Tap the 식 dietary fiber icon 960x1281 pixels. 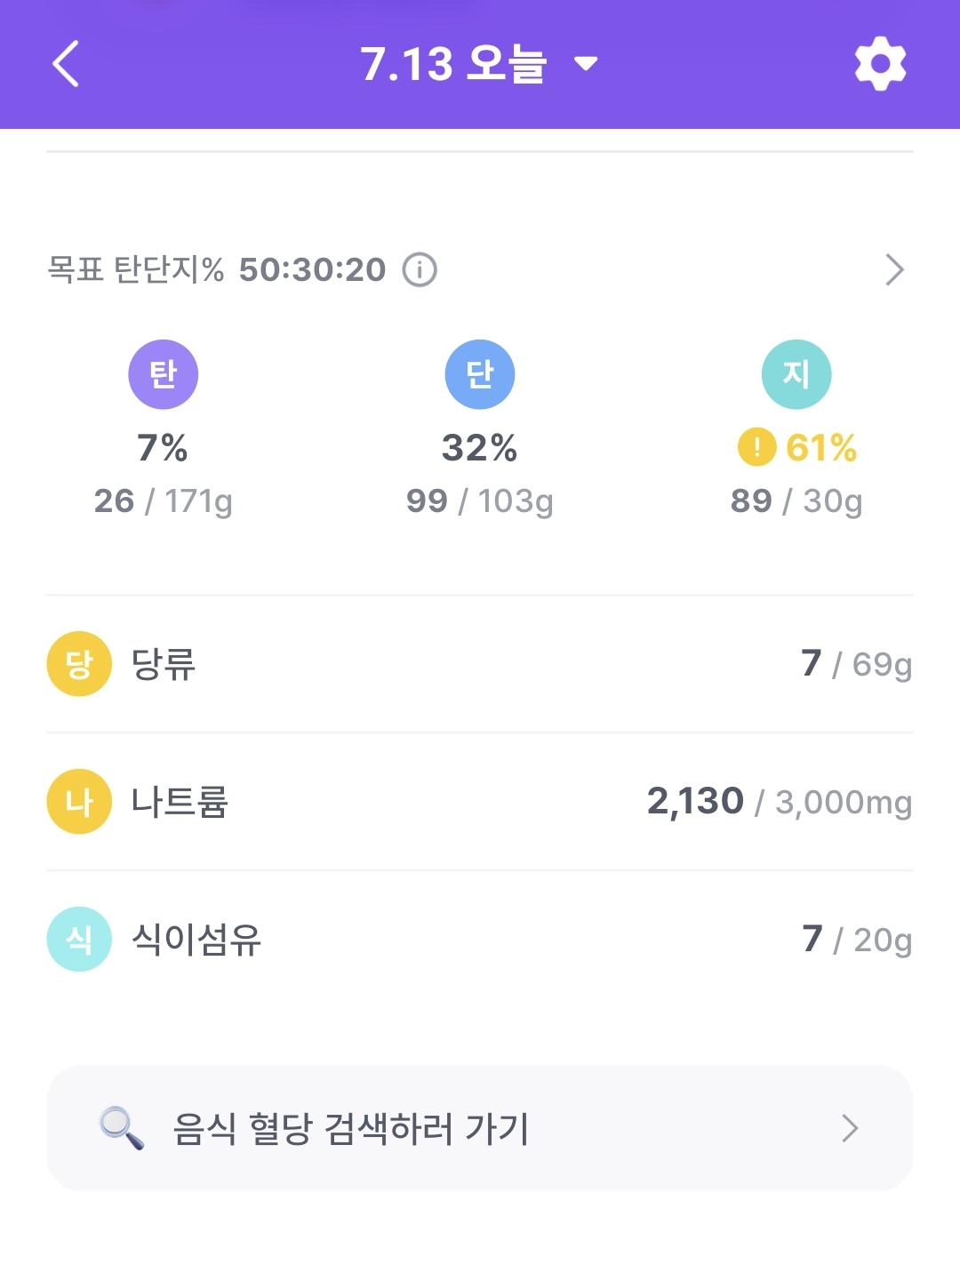click(x=79, y=940)
